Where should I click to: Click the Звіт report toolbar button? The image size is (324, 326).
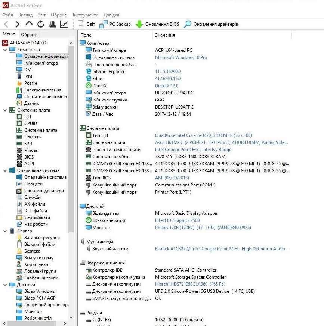[86, 24]
